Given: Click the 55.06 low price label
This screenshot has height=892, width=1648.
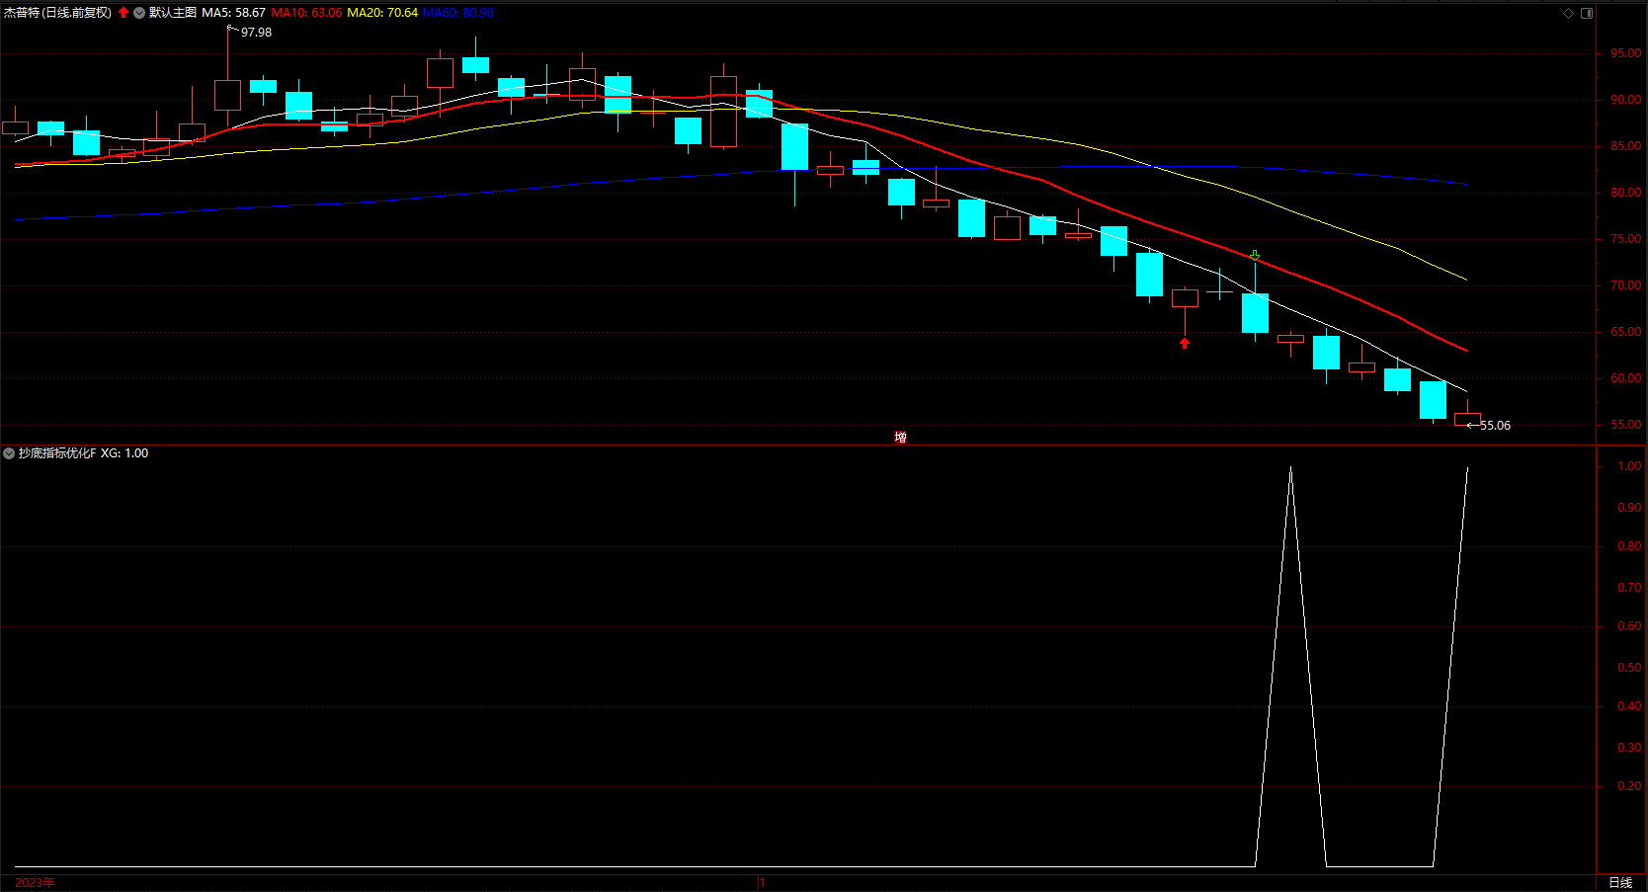Looking at the screenshot, I should tap(1495, 426).
